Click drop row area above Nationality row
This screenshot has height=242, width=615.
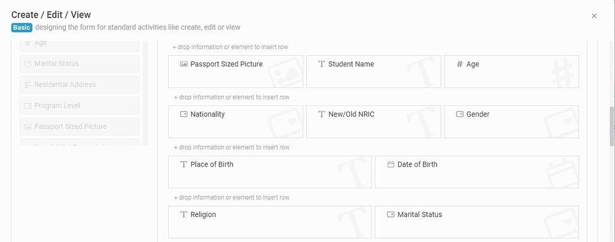(232, 97)
